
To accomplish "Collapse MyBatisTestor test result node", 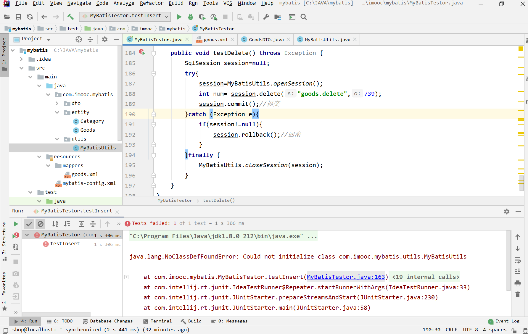I will pyautogui.click(x=27, y=235).
